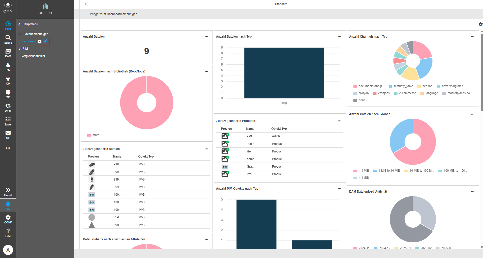Open the WFM workflow module
483x258 pixels.
click(8, 108)
